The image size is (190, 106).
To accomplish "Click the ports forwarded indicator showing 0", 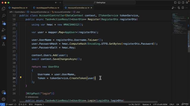I will pos(31,105).
